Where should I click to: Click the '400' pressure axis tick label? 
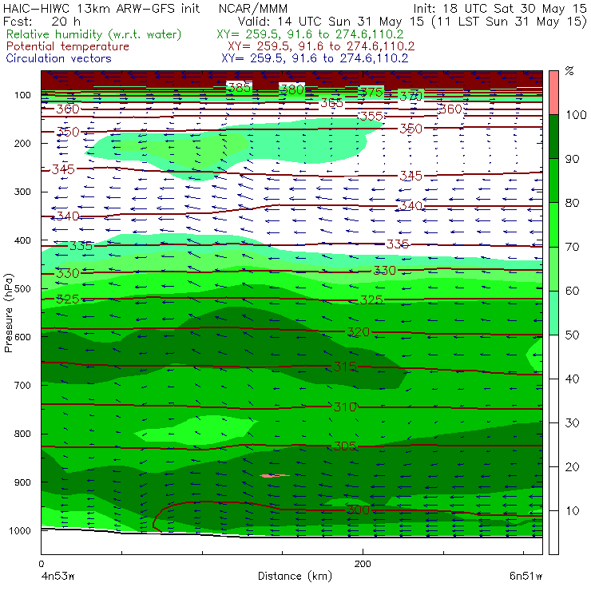(x=22, y=240)
